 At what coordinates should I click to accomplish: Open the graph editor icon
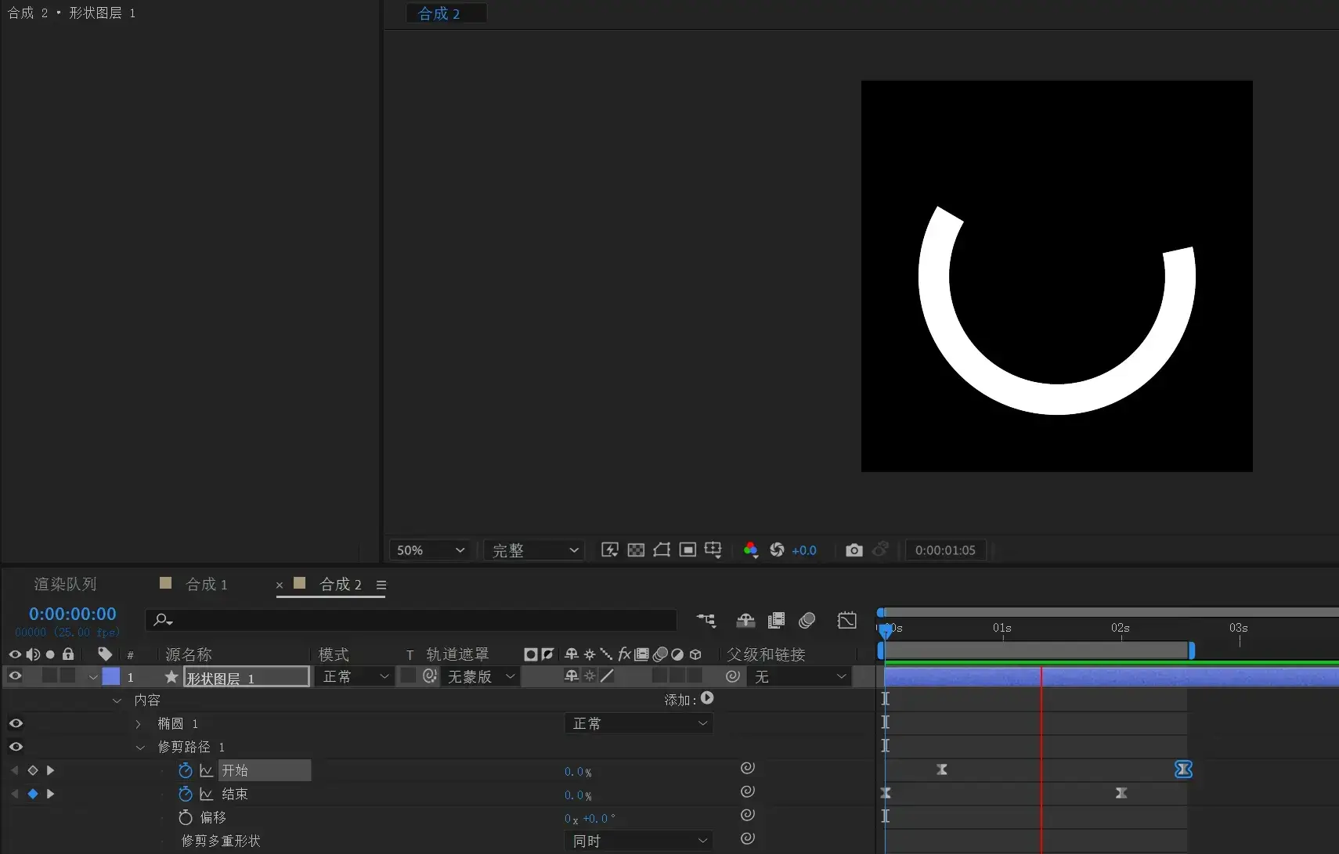pos(846,621)
